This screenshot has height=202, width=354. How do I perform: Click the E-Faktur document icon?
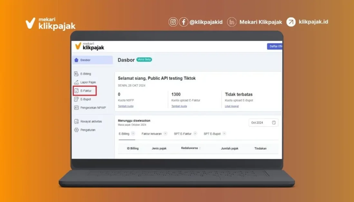tap(76, 91)
